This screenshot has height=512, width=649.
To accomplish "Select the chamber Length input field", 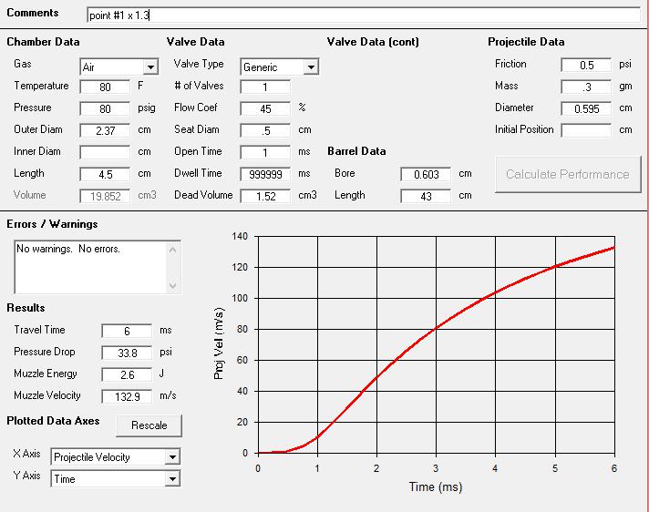I will point(105,174).
